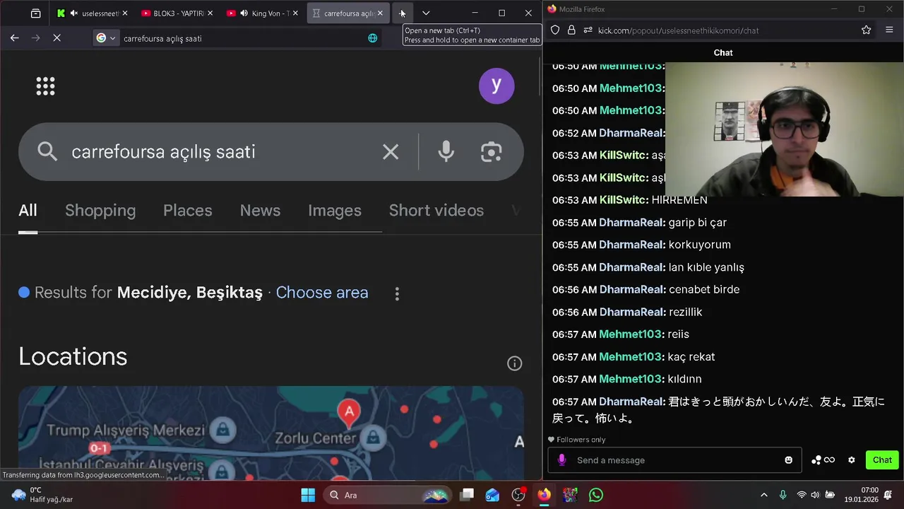This screenshot has height=509, width=904.
Task: Switch to News results
Action: coord(260,211)
